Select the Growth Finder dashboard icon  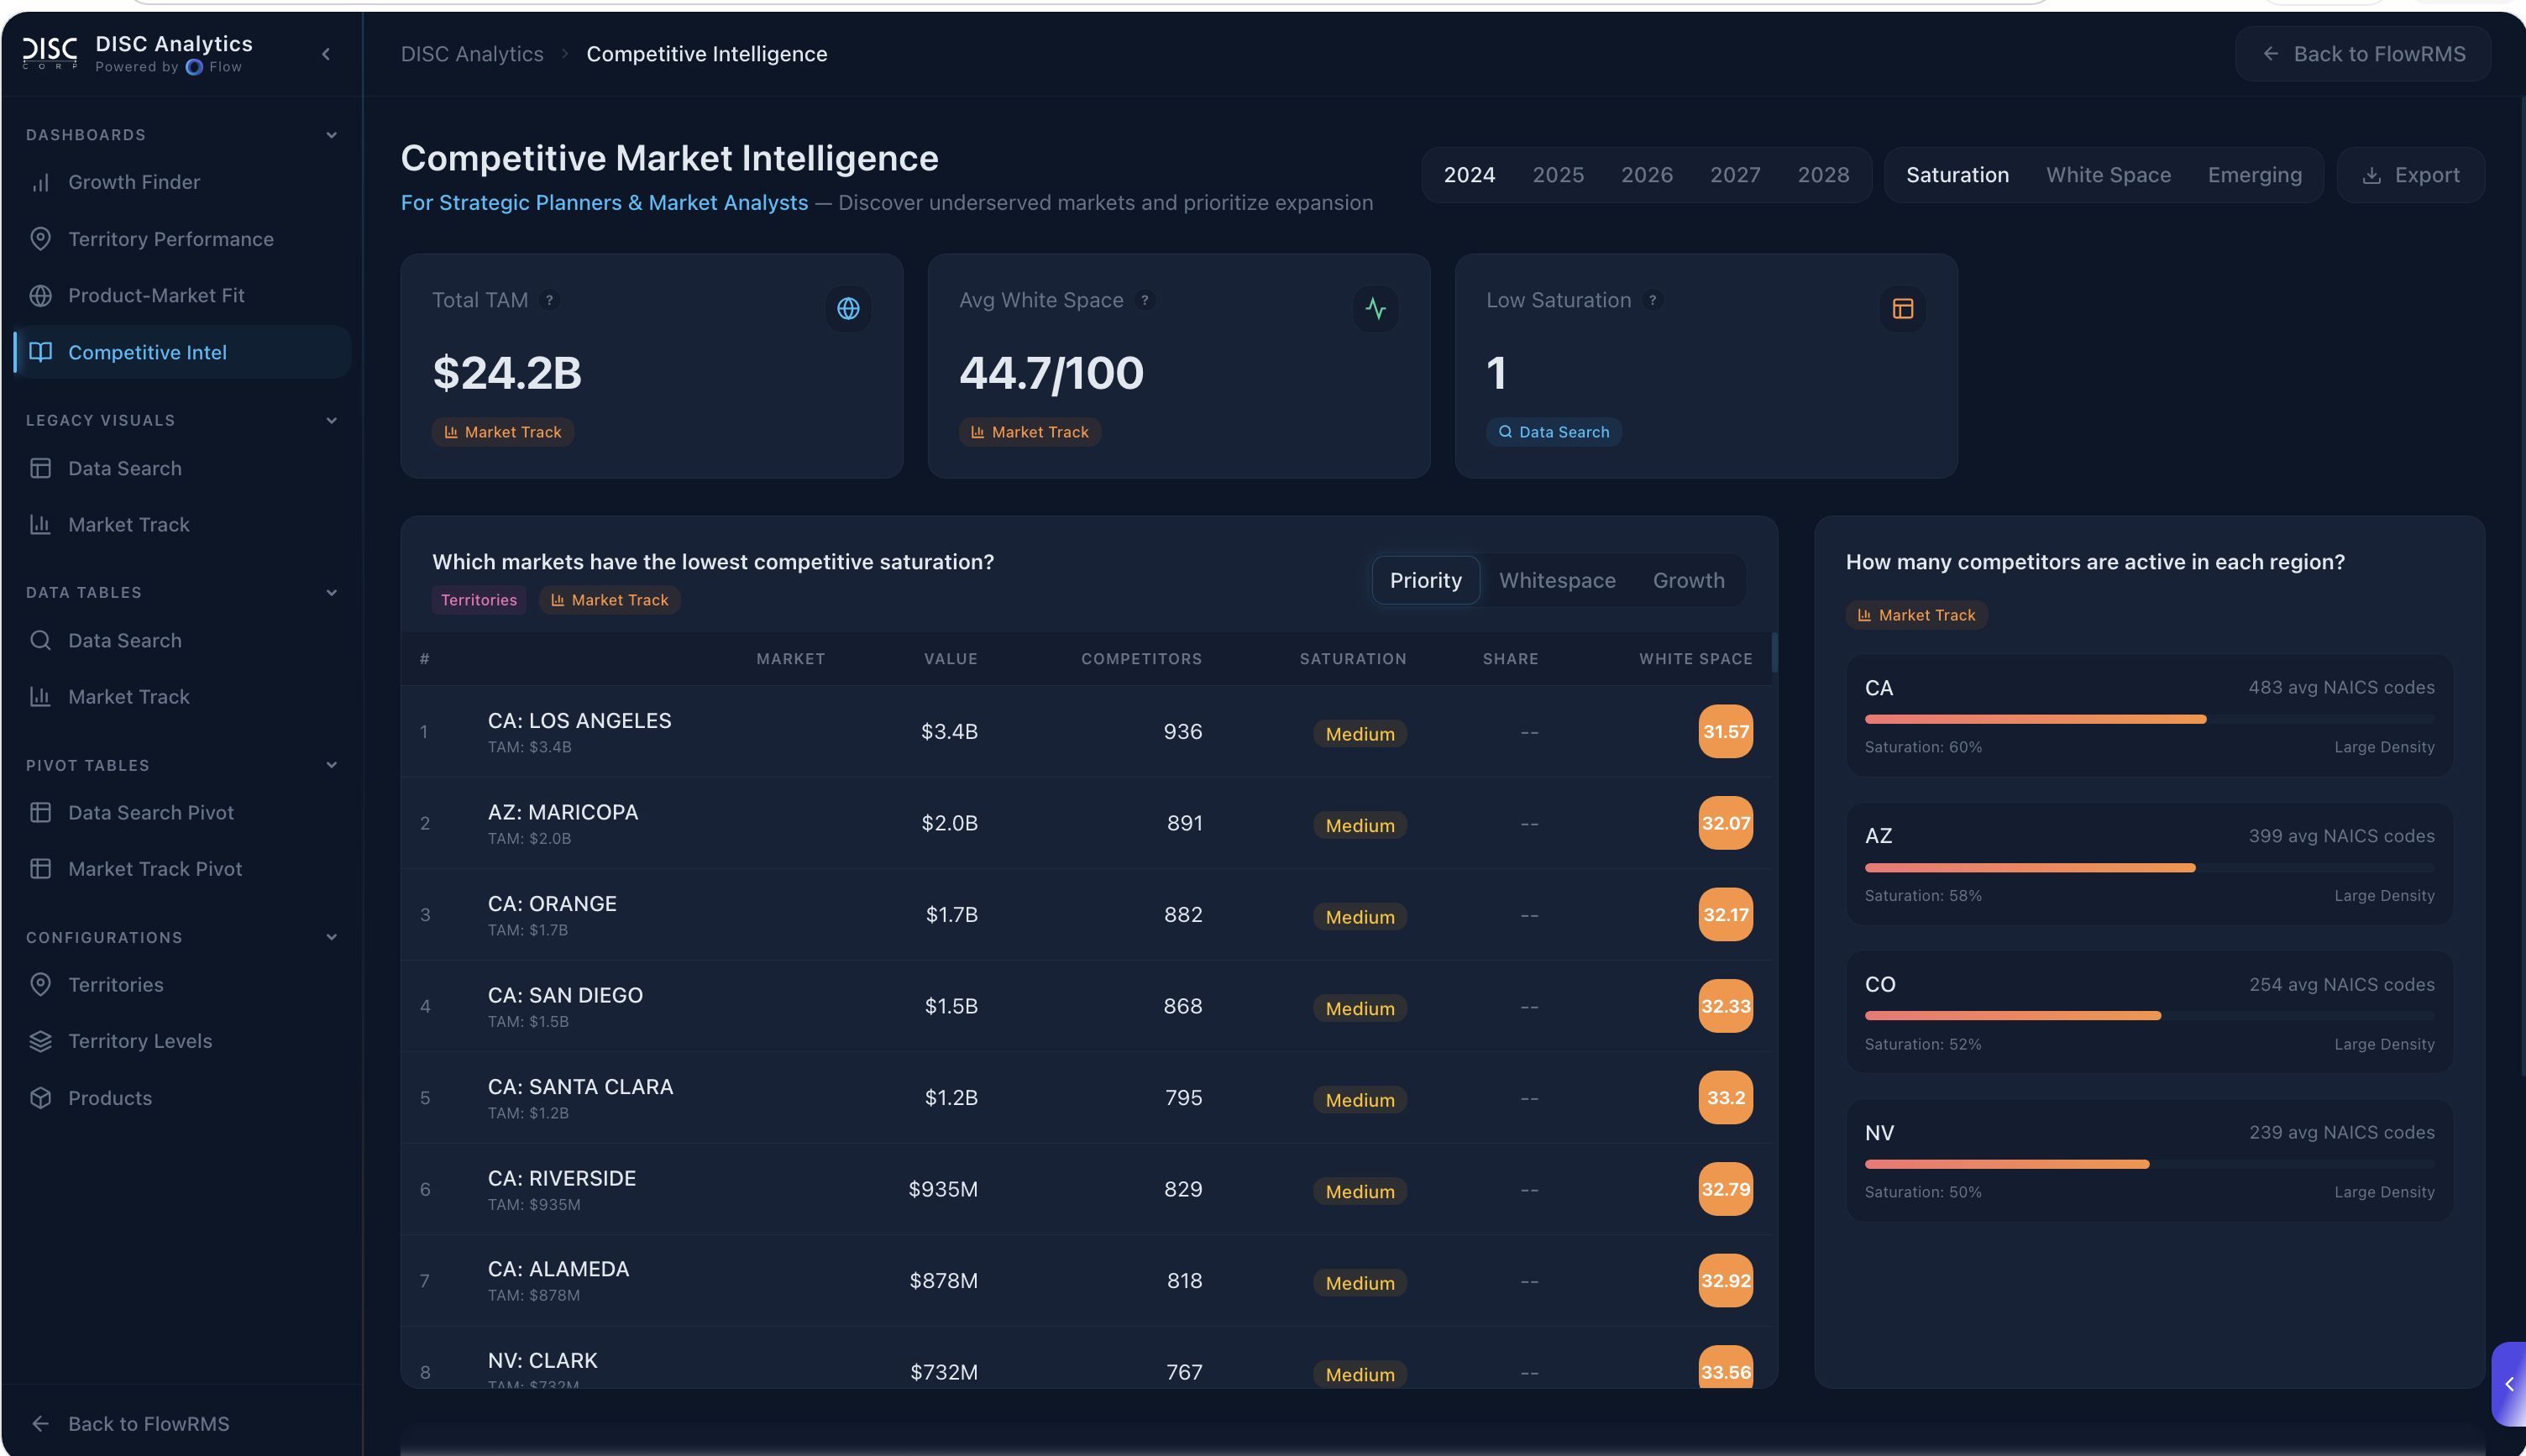41,182
